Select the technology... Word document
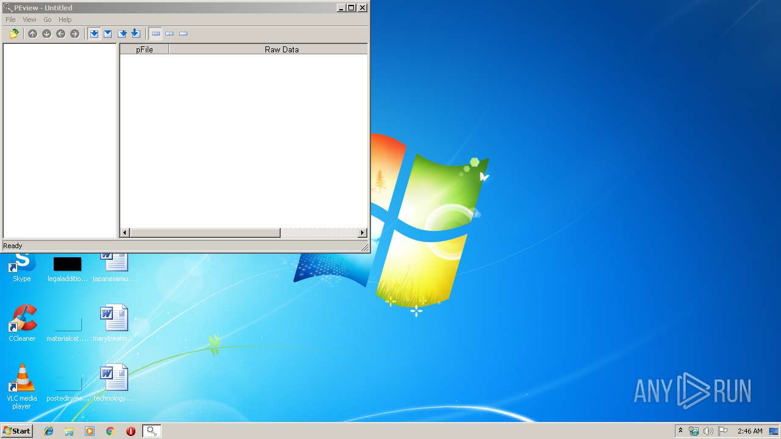Viewport: 781px width, 439px height. tap(113, 383)
